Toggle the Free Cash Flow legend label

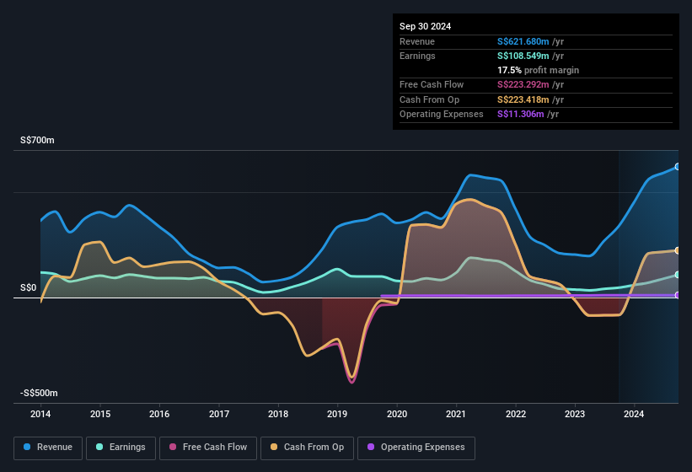214,448
